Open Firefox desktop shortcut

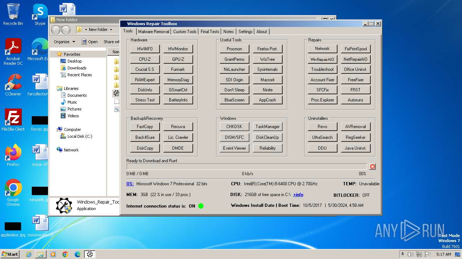(13, 155)
